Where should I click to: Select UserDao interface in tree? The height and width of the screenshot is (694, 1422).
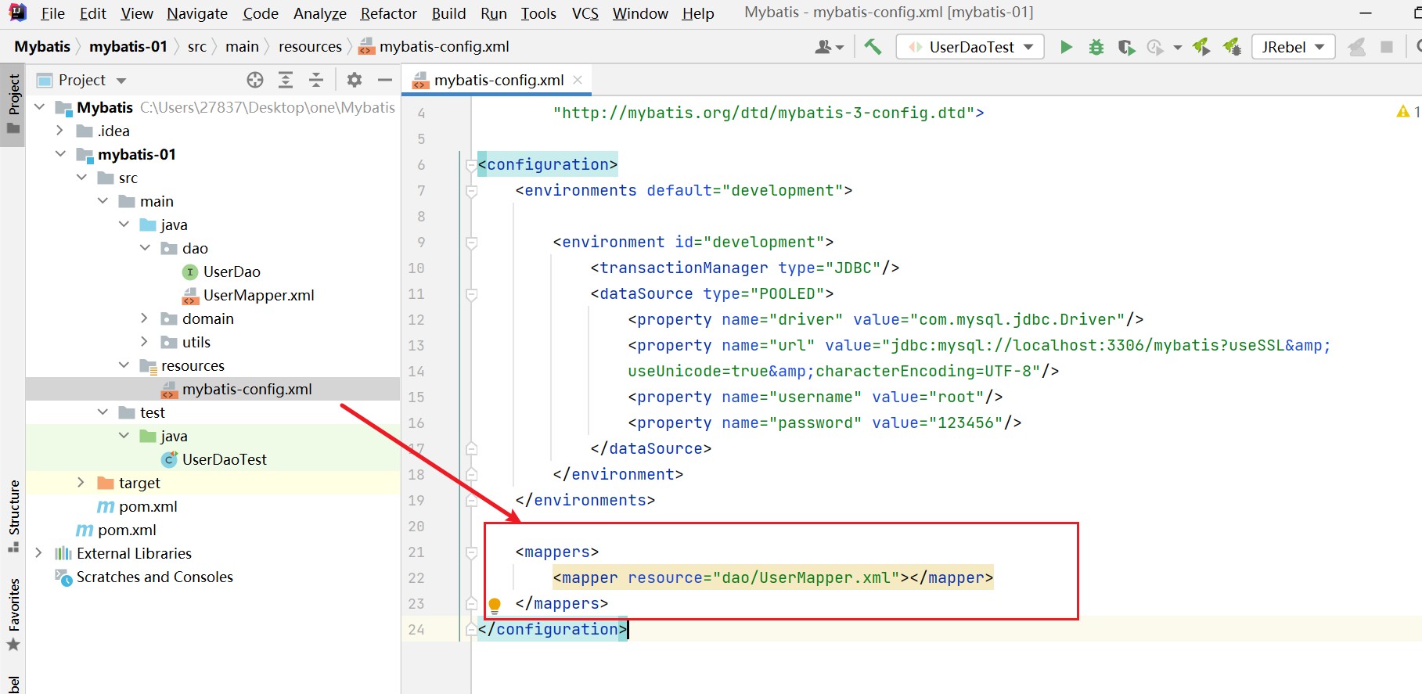[232, 271]
